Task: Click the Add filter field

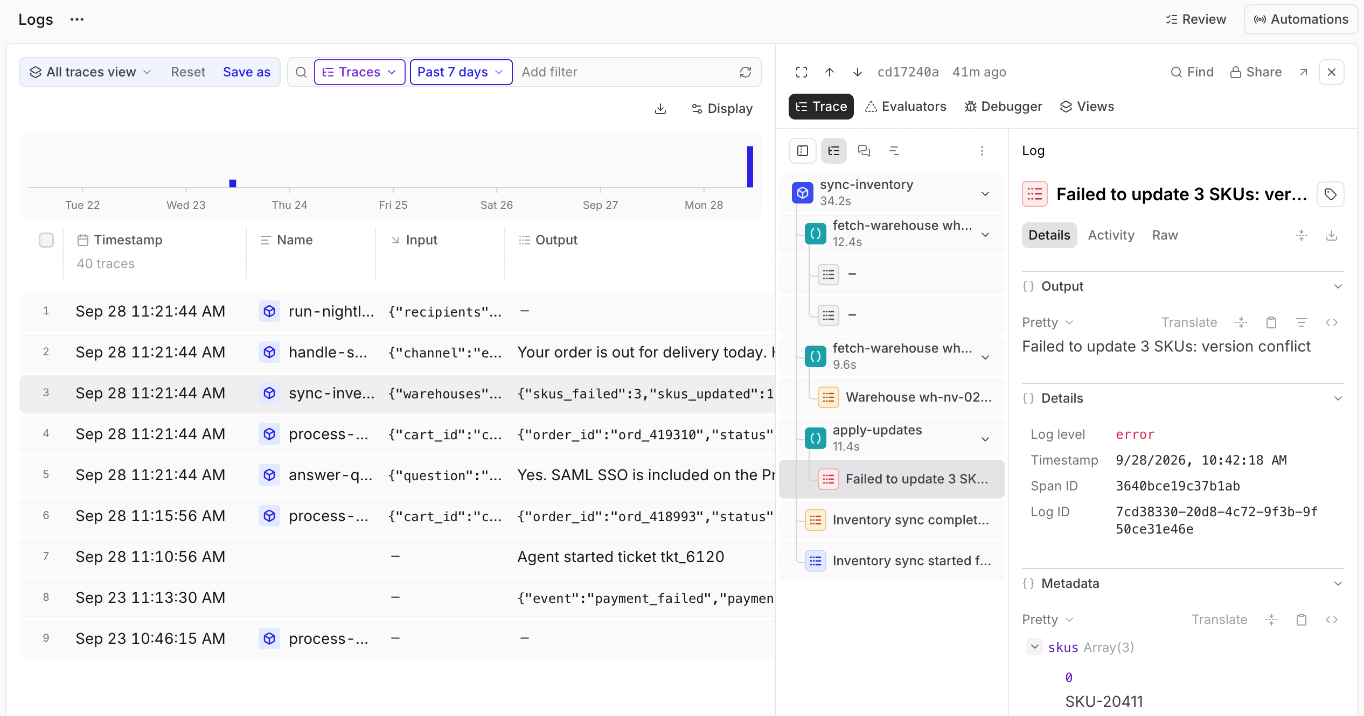Action: 625,72
